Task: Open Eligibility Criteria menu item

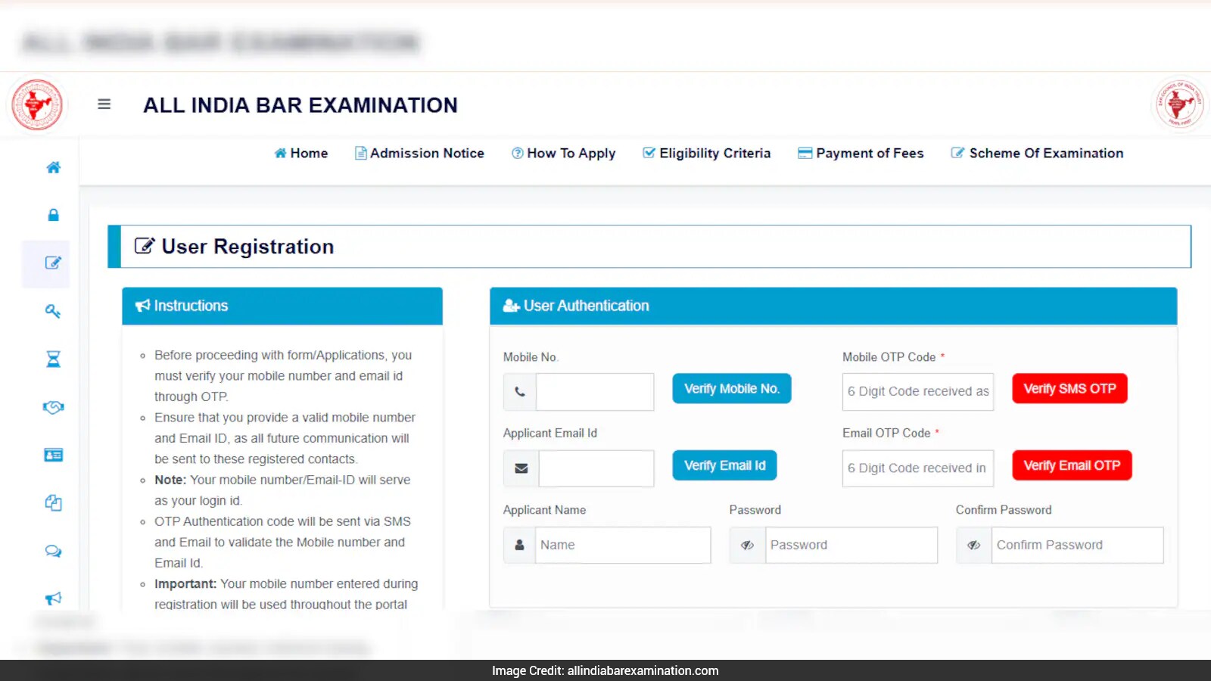Action: click(x=707, y=153)
